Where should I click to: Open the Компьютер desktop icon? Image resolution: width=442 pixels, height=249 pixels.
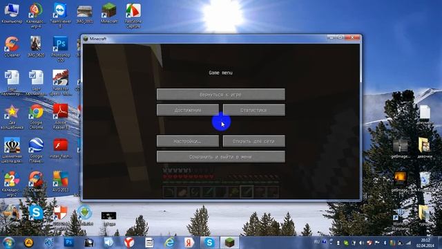click(x=12, y=13)
